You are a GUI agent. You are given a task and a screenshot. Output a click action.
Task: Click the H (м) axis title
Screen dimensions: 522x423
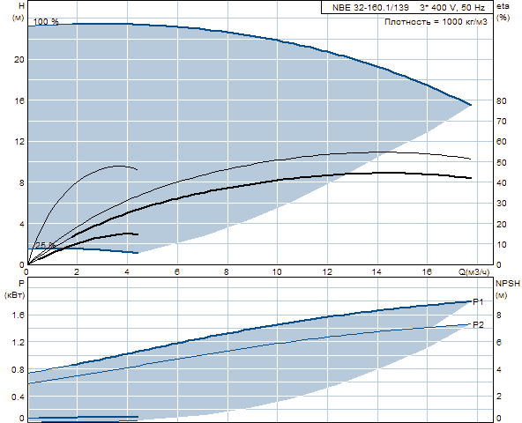(x=19, y=12)
